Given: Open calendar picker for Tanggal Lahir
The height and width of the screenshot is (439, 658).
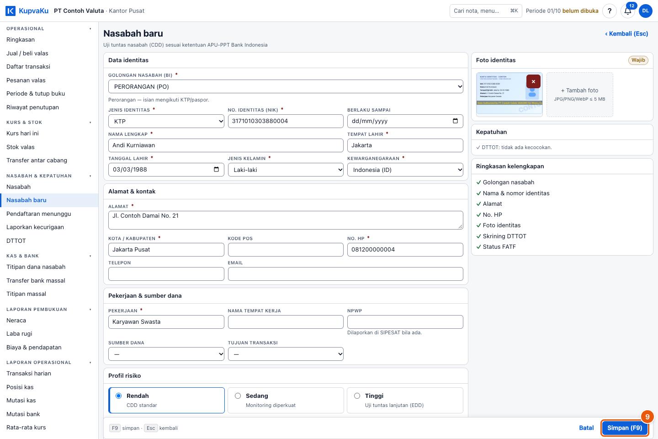Looking at the screenshot, I should [216, 170].
